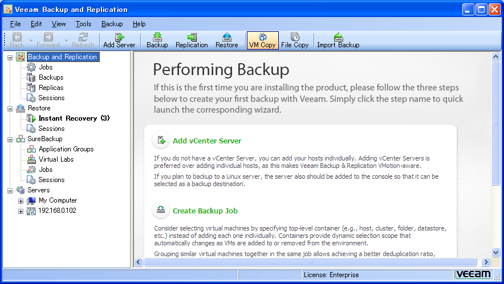The image size is (504, 284).
Task: Close the Veeam Backup and Replication window
Action: point(494,10)
